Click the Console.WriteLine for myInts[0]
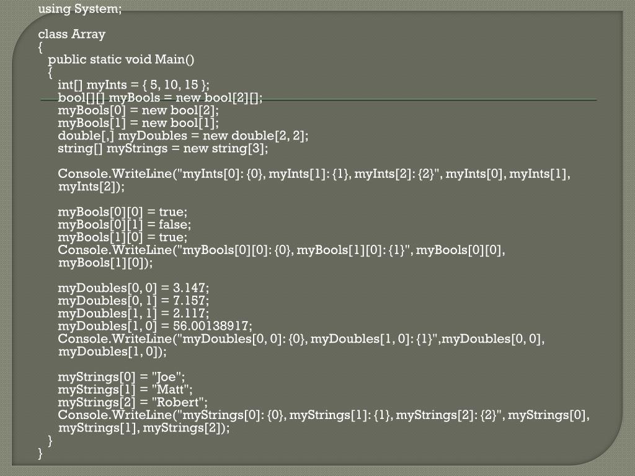 tap(314, 174)
